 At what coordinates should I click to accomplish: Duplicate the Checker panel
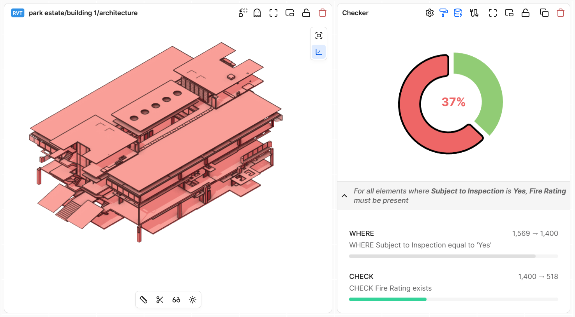tap(544, 13)
